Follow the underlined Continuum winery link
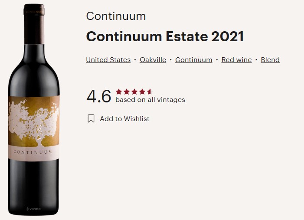 click(x=194, y=60)
